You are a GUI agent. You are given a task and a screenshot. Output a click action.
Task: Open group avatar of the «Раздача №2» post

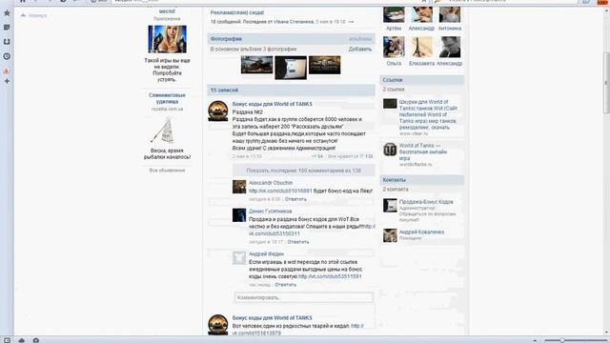point(218,111)
